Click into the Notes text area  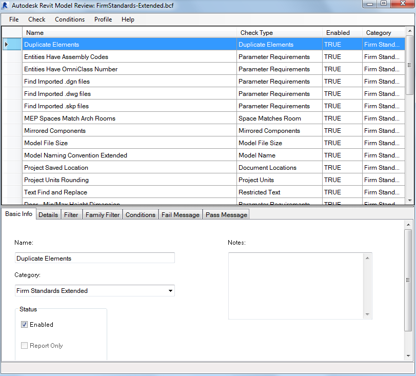coord(296,286)
